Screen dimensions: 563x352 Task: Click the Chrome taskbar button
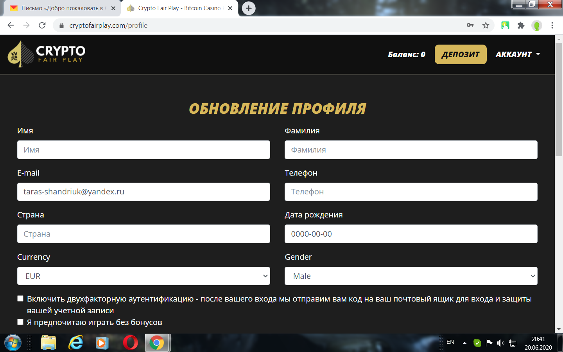157,343
